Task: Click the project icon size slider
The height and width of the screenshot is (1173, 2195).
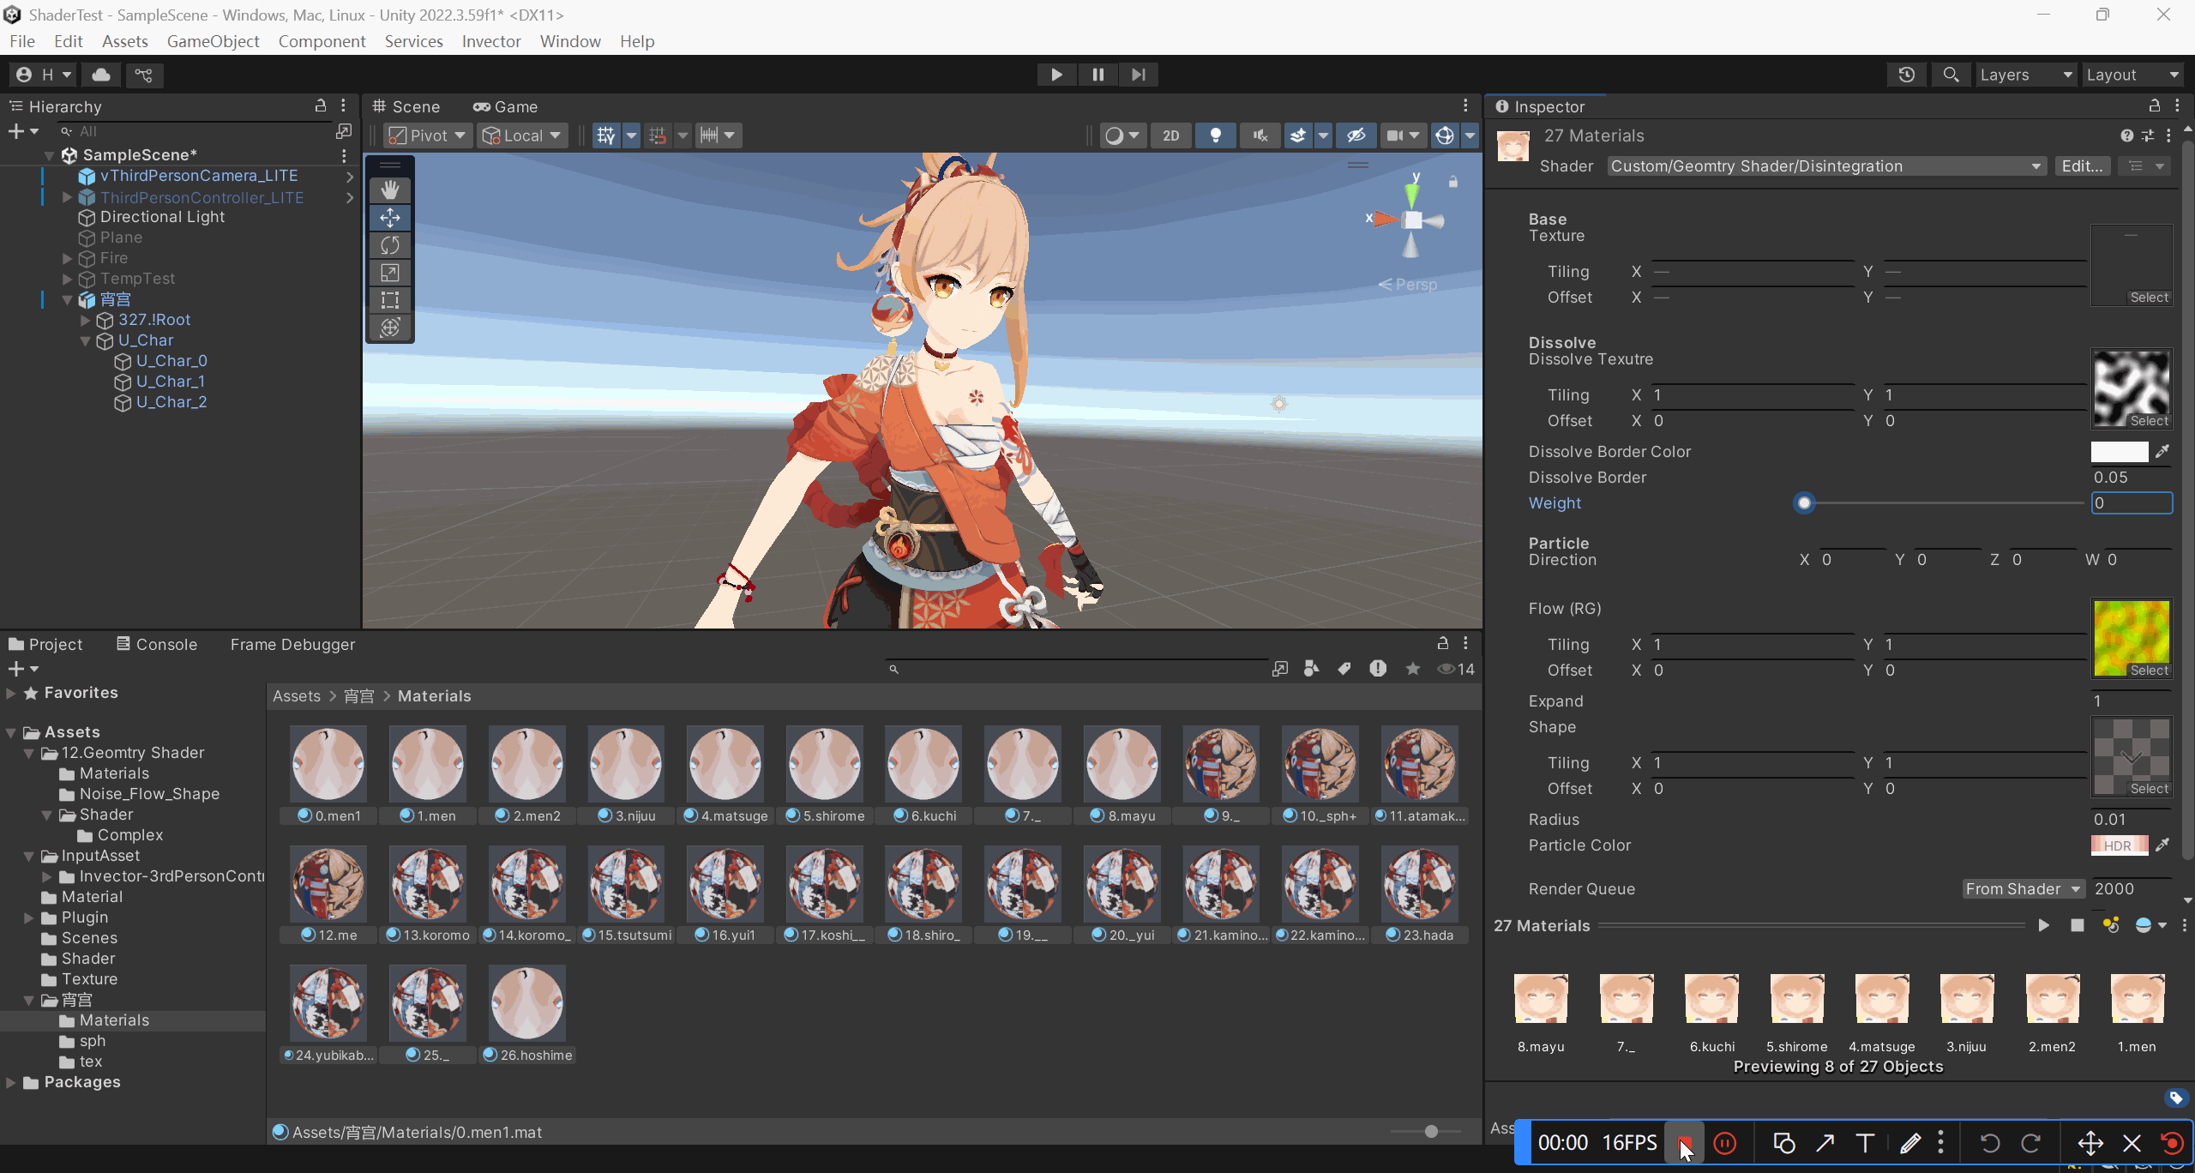Action: [1430, 1132]
